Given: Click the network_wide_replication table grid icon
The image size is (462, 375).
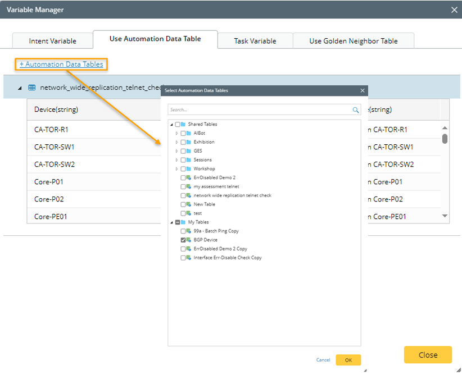Looking at the screenshot, I should click(x=32, y=88).
